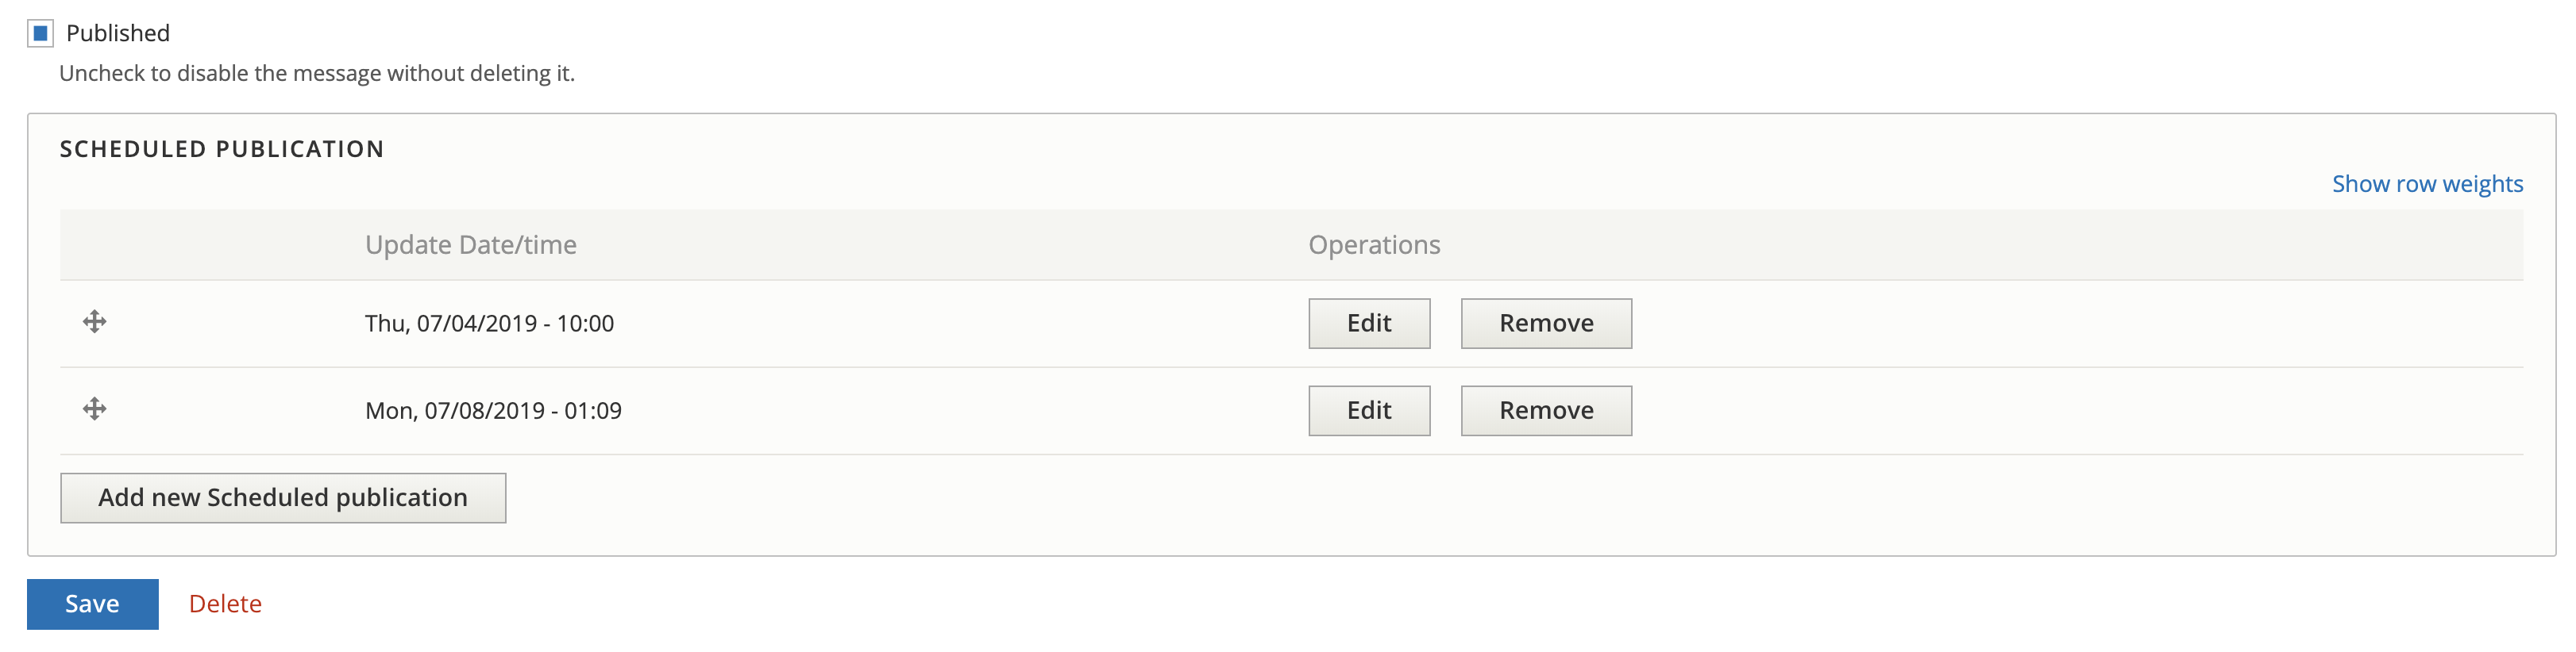This screenshot has height=652, width=2576.
Task: Click the unchecking instruction text
Action: coord(316,72)
